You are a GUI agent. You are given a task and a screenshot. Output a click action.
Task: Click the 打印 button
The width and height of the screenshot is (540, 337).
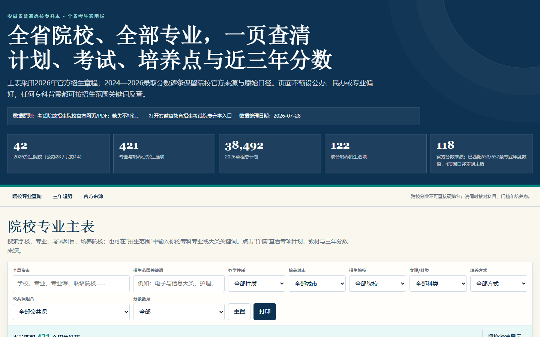[x=265, y=312]
